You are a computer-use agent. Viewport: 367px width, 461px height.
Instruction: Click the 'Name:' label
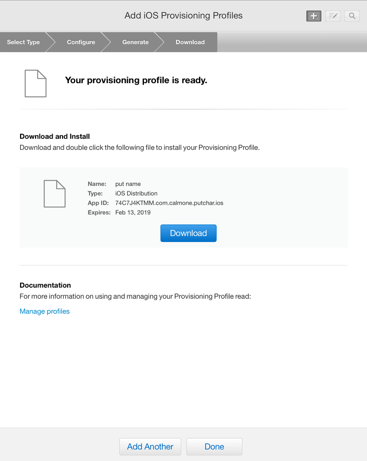[x=97, y=184]
